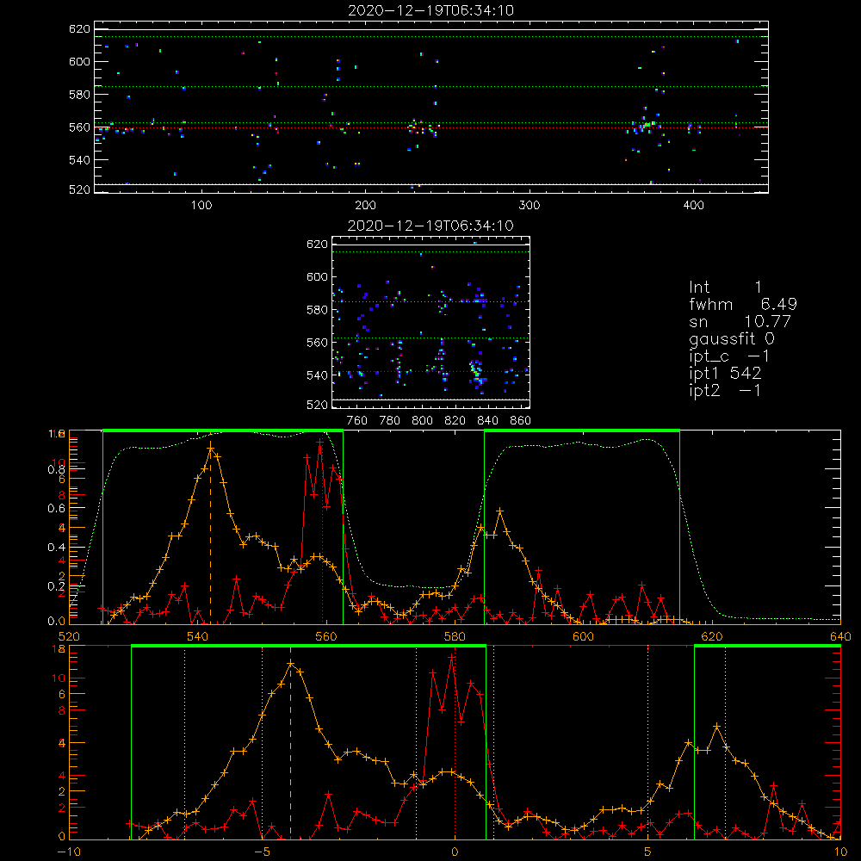
Task: Click x-axis tick label 200 in top image panel
Action: point(365,206)
